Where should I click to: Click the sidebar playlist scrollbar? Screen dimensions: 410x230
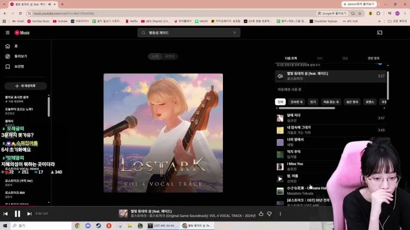49,106
